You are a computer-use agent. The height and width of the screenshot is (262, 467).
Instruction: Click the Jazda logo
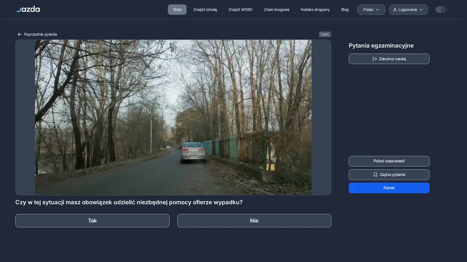(x=28, y=9)
